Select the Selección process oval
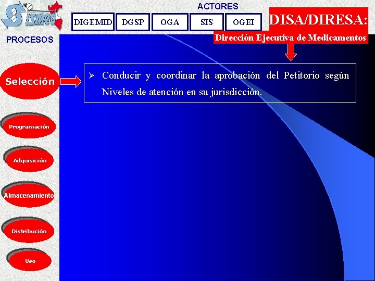Viewport: 375px width, 281px height. (x=30, y=81)
